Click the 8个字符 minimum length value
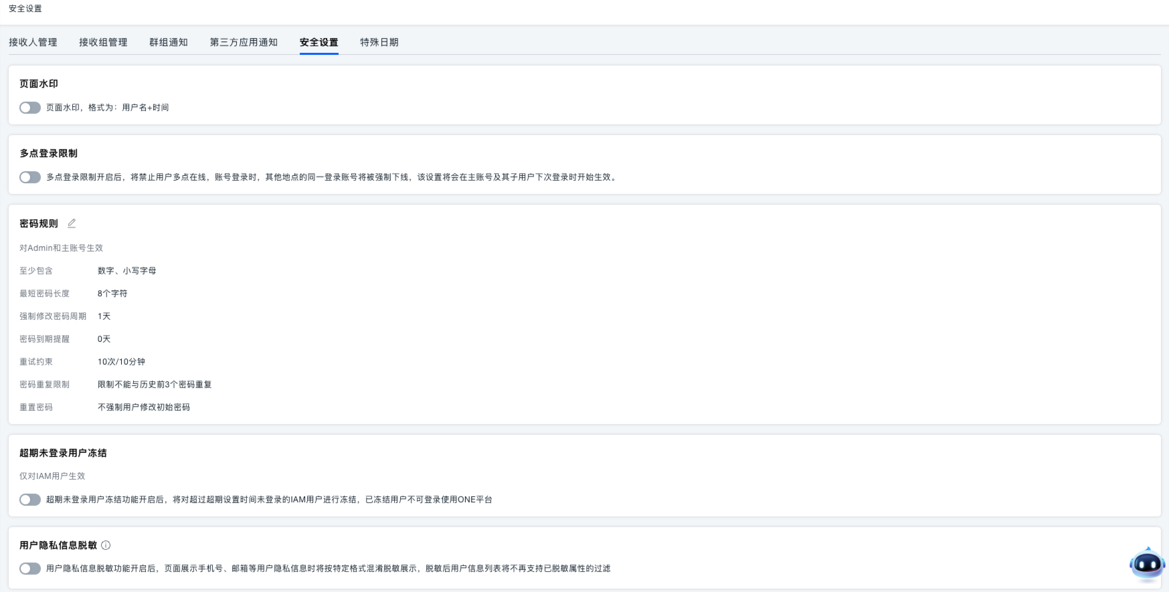Screen dimensions: 1169x592 pyautogui.click(x=112, y=294)
